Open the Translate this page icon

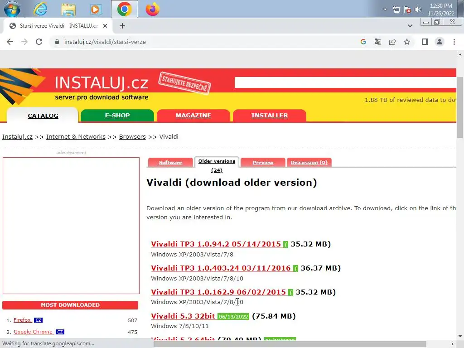coord(377,42)
